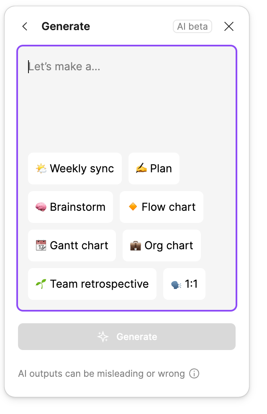The image size is (267, 414).
Task: Click the info icon beside AI disclaimer
Action: point(194,373)
